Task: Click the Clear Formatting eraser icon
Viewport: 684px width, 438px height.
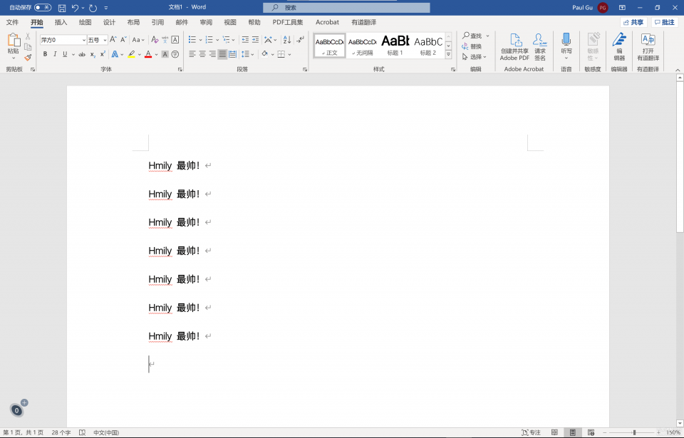Action: pos(155,40)
